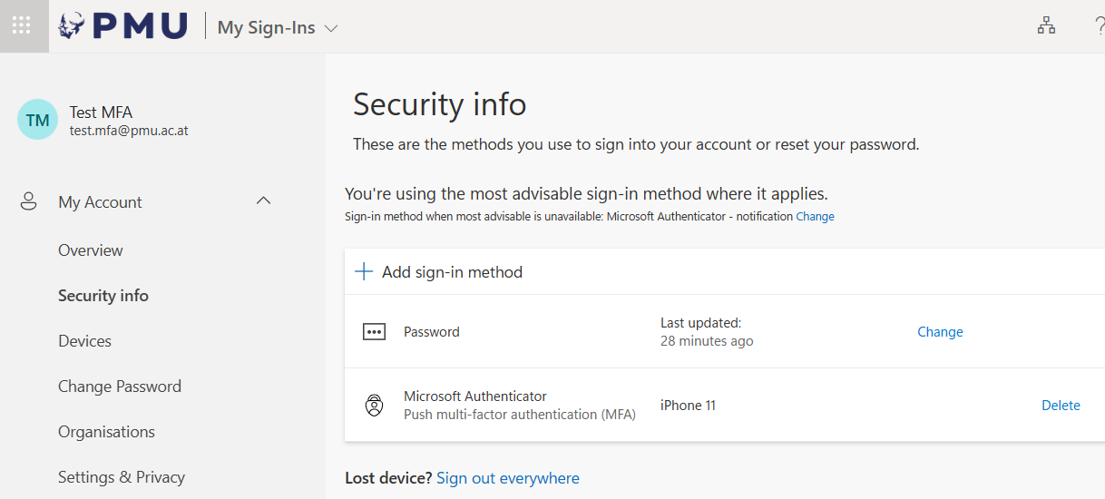
Task: Click the plus icon to add method
Action: (364, 271)
